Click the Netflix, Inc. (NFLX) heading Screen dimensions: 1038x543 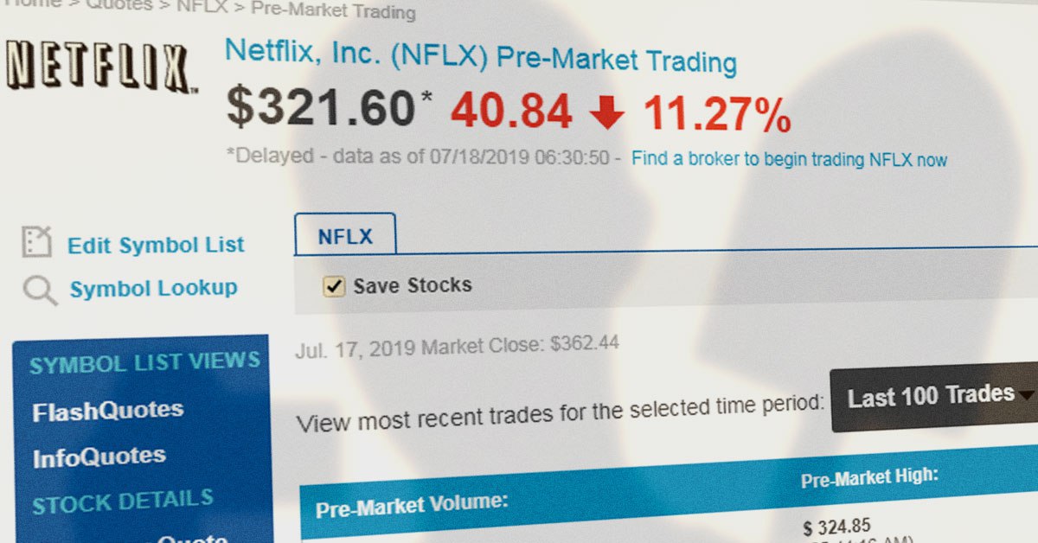[x=480, y=56]
